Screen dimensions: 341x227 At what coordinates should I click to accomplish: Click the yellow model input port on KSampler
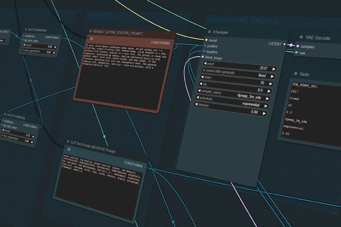[206, 40]
